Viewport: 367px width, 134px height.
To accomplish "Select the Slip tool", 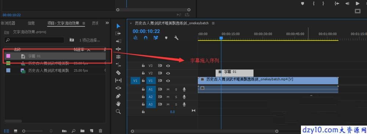I will (x=119, y=80).
